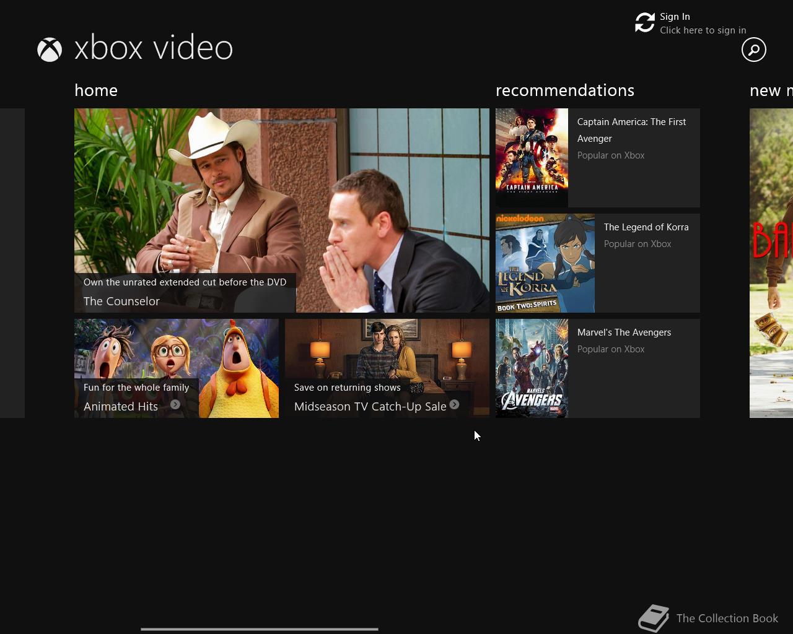The height and width of the screenshot is (634, 793).
Task: Open search with the magnifier icon
Action: click(x=754, y=50)
